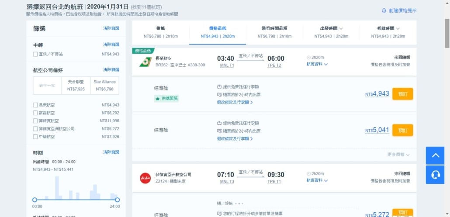Book the NT$4,943 economy fare
This screenshot has height=217, width=450.
click(403, 94)
